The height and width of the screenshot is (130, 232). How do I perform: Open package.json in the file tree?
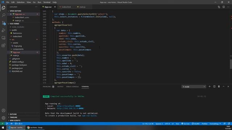(x=17, y=68)
